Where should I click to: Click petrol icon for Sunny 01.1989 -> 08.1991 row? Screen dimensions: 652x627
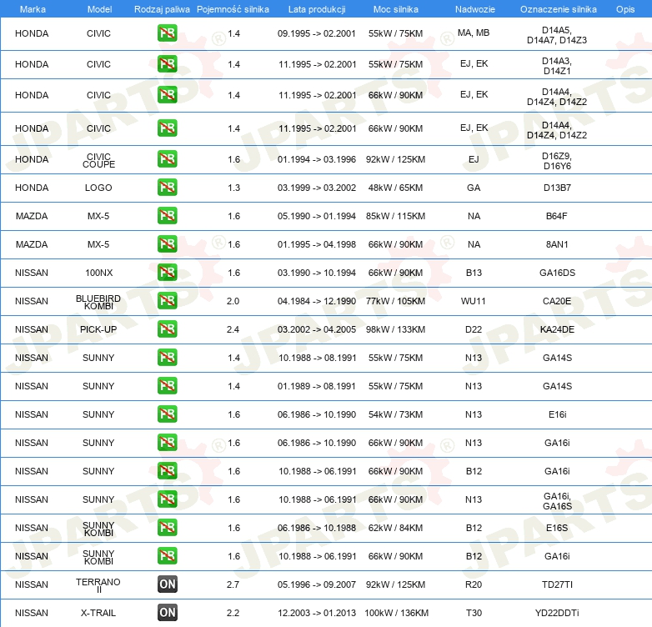[167, 386]
